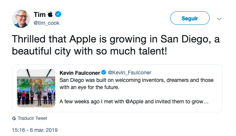Open the @tim_cook handle link
This screenshot has width=236, height=136.
[x=46, y=23]
